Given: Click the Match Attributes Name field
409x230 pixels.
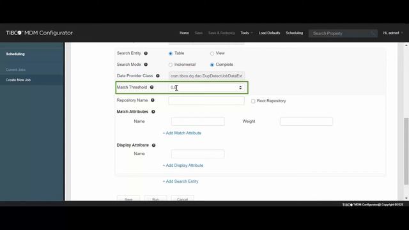Looking at the screenshot, I should pos(197,121).
